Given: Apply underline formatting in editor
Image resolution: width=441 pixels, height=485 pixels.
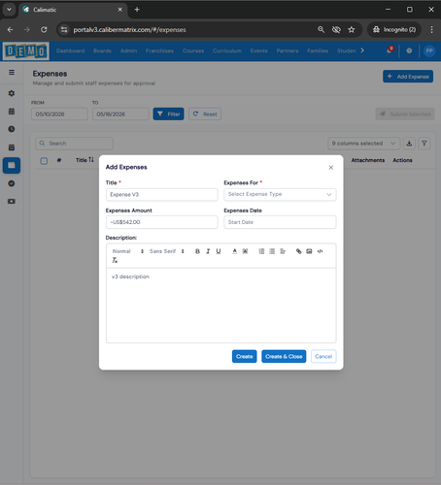Looking at the screenshot, I should (x=219, y=251).
